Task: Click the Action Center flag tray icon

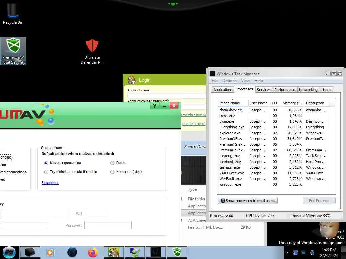Action: [x=295, y=253]
